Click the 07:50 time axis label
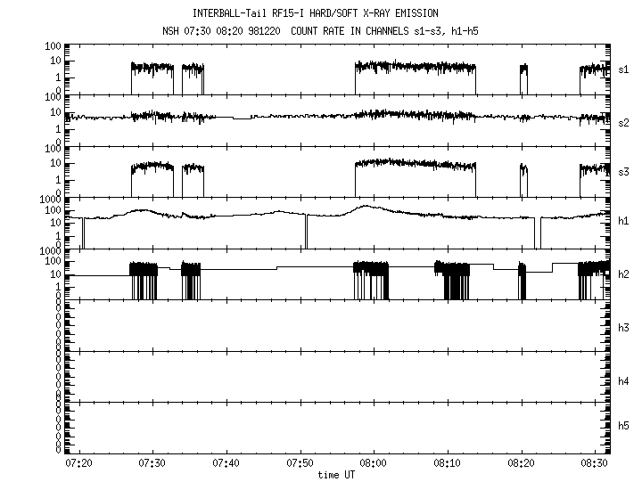The height and width of the screenshot is (490, 642). [x=300, y=464]
